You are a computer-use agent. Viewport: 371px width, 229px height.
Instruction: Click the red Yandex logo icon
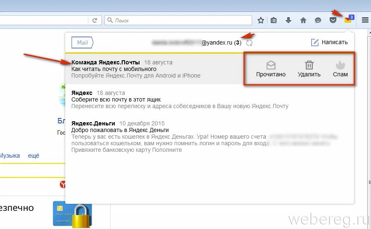click(63, 184)
